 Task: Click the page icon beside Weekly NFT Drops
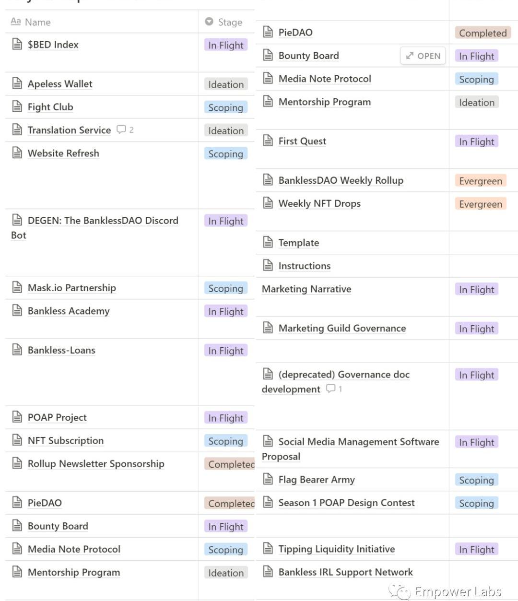pos(268,203)
